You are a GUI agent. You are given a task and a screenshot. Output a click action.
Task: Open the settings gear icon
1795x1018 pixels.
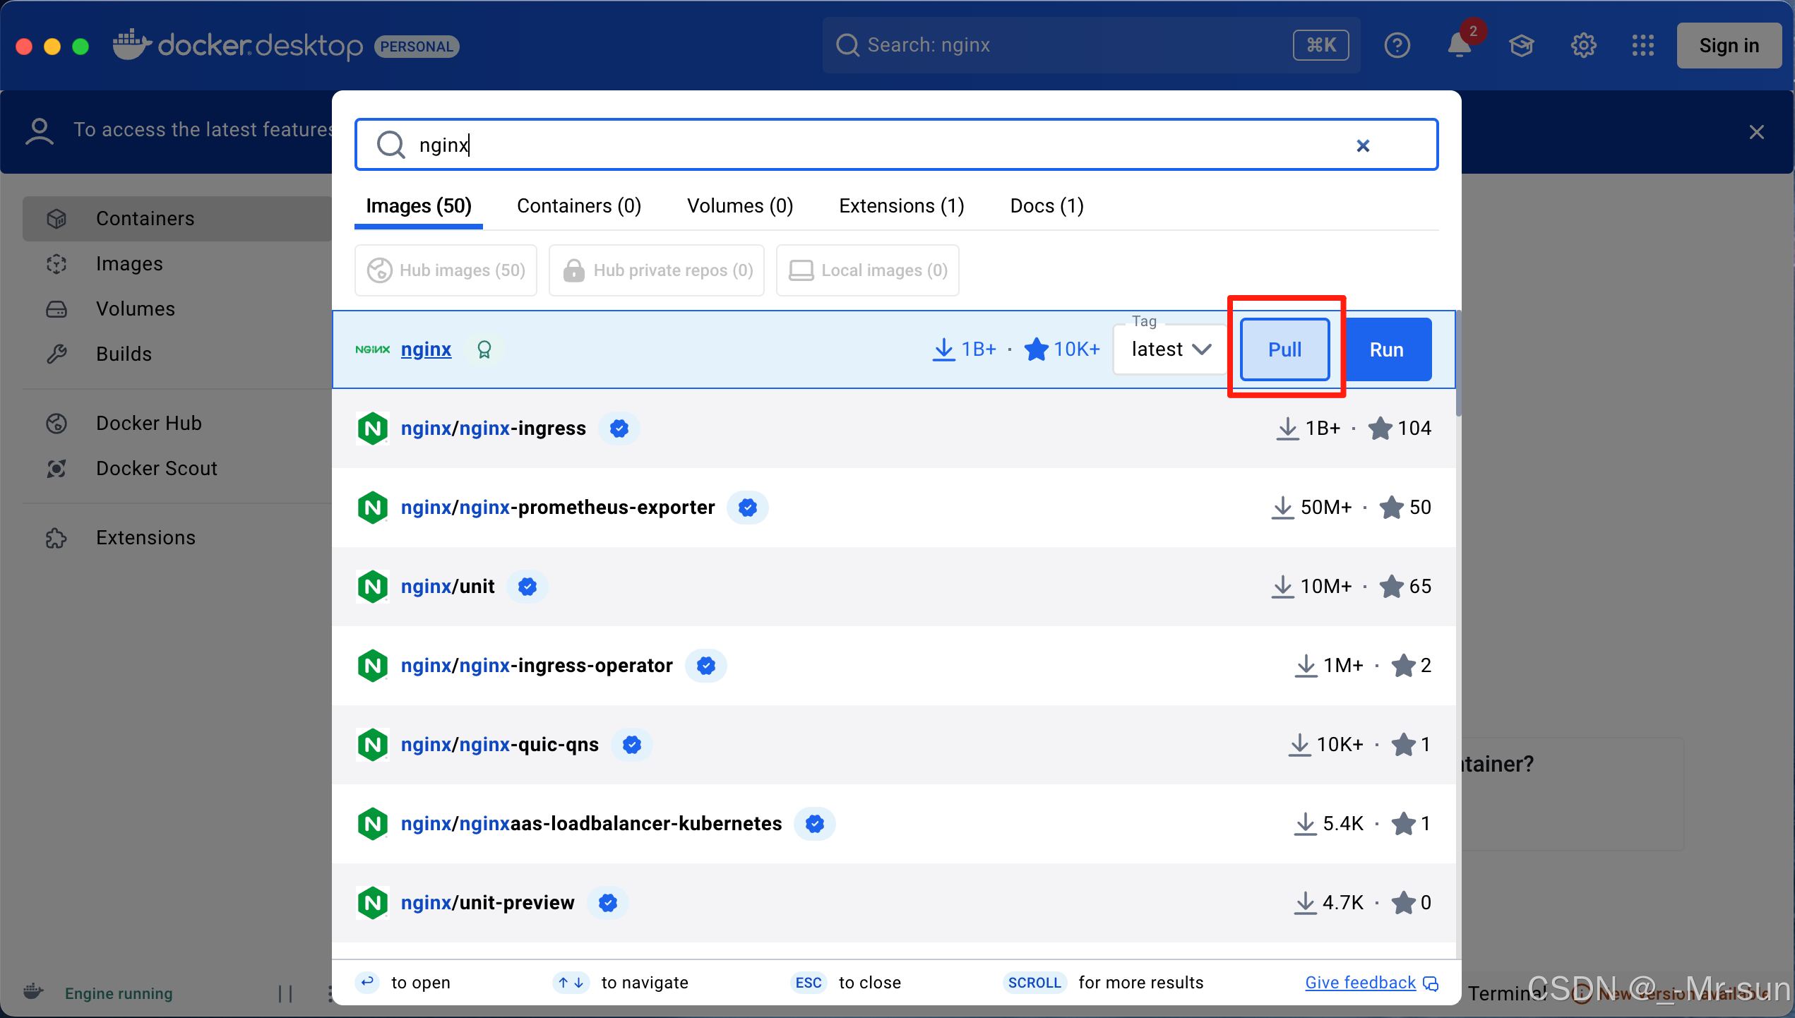click(1583, 46)
